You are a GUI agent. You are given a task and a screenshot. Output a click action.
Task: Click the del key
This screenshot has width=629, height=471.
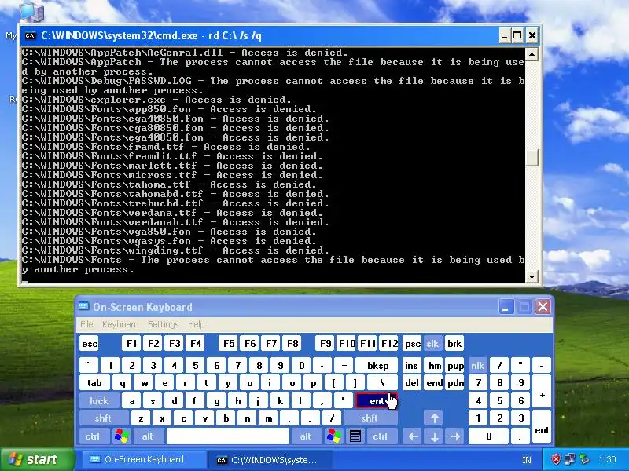coord(412,383)
